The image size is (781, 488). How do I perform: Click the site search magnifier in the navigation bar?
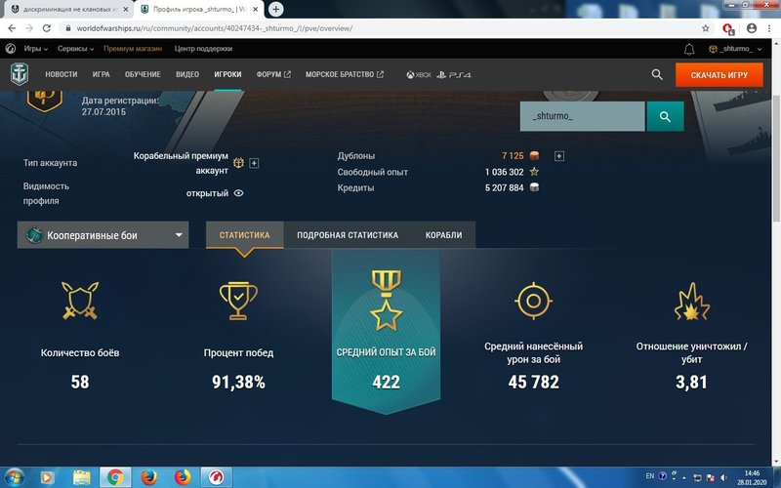pyautogui.click(x=657, y=75)
